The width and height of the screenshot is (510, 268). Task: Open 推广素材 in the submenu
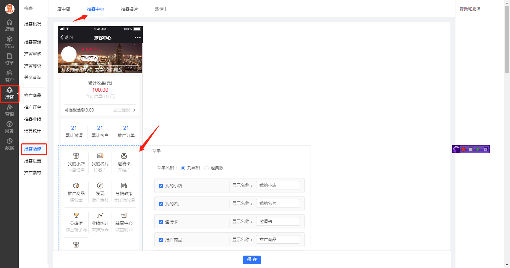[33, 173]
